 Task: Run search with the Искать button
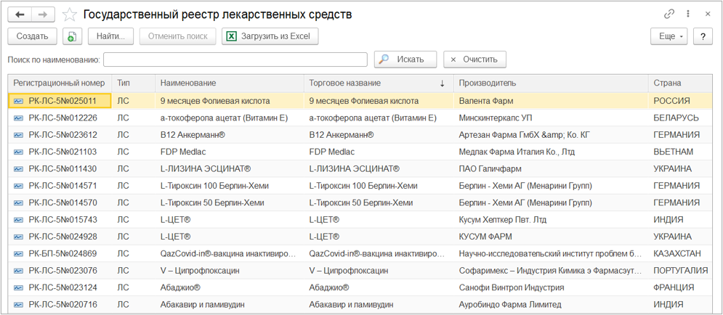pyautogui.click(x=405, y=60)
